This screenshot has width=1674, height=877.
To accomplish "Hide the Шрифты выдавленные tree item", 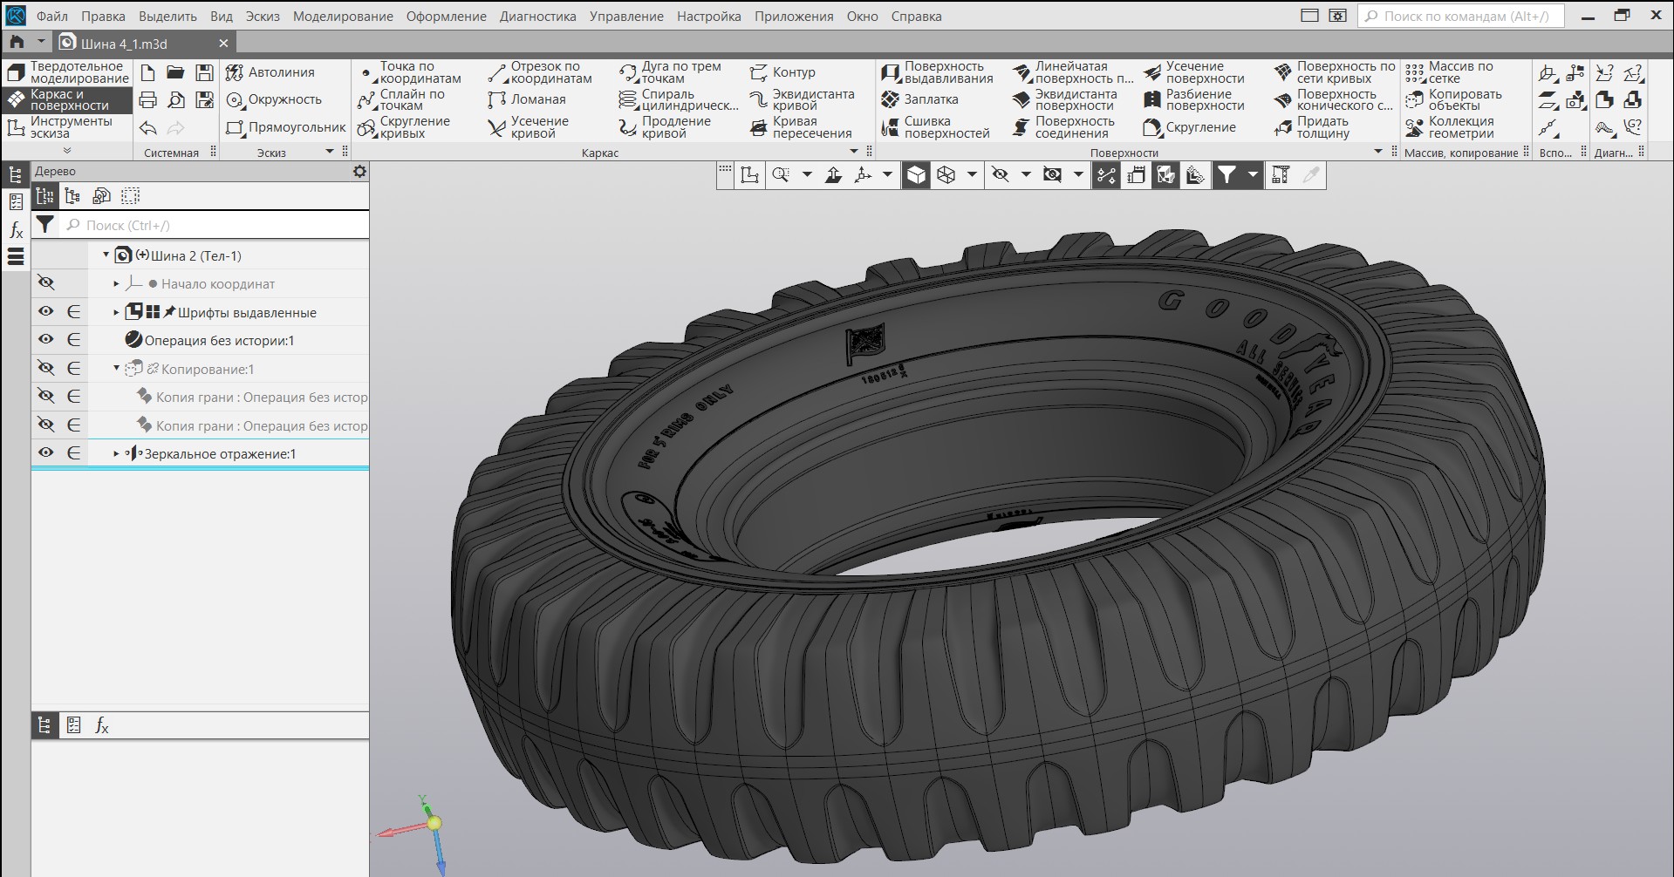I will click(x=45, y=312).
